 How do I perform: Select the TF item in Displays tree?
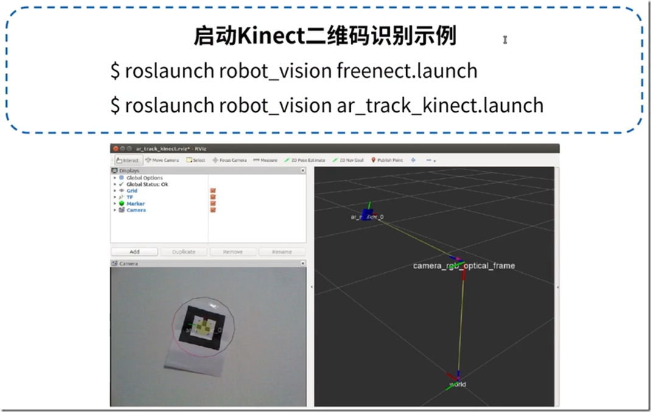coord(130,197)
